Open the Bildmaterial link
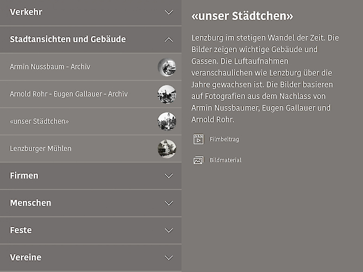Viewport: 363px width, 272px height. 225,160
